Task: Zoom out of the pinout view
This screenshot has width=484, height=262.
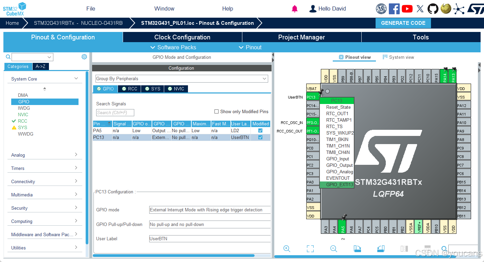Action: [x=333, y=249]
